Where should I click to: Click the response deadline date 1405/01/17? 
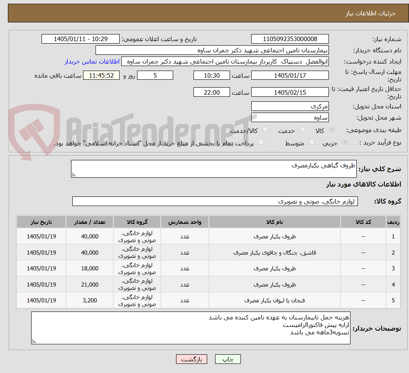click(x=290, y=75)
